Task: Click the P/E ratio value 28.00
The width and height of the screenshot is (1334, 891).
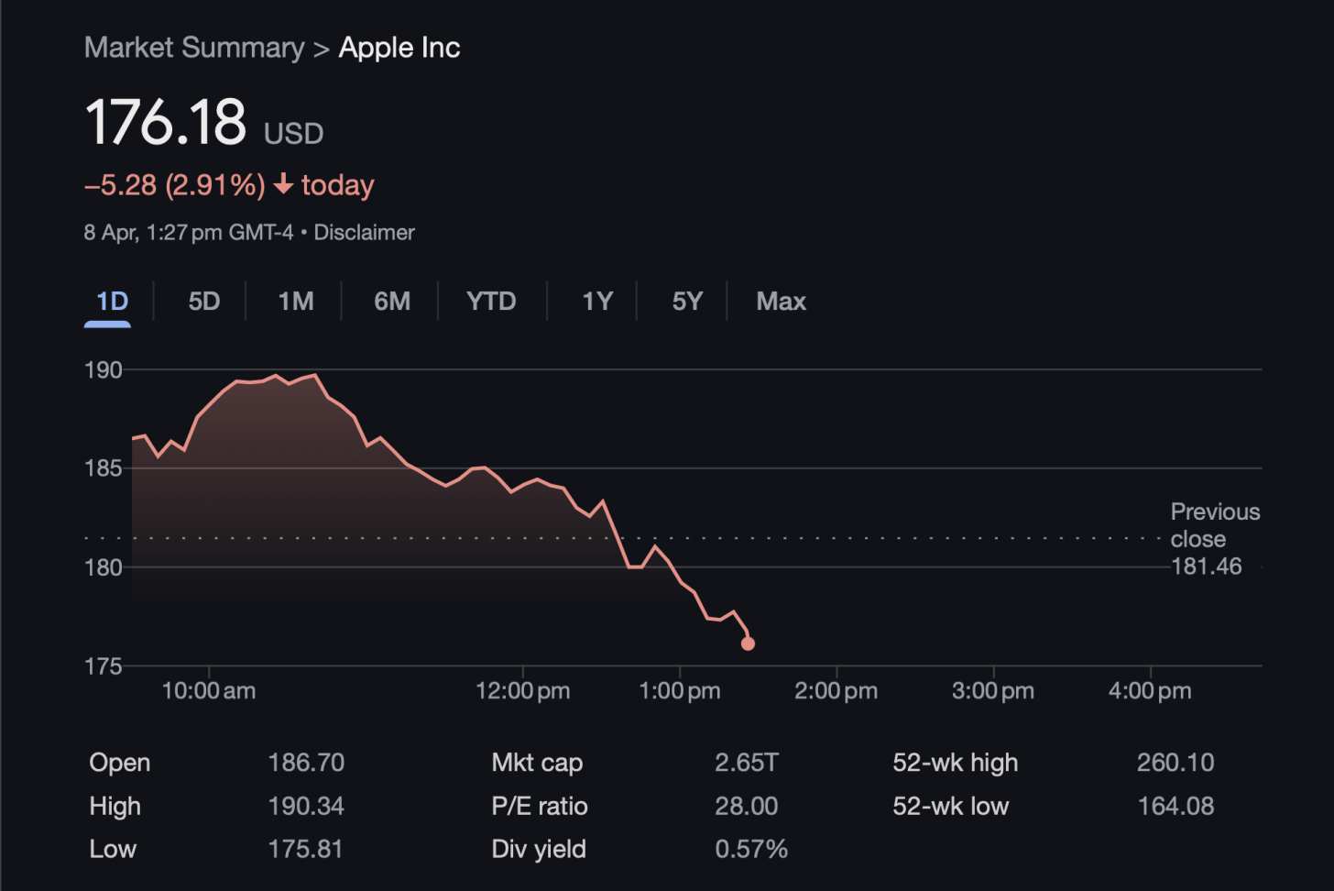Action: coord(747,806)
